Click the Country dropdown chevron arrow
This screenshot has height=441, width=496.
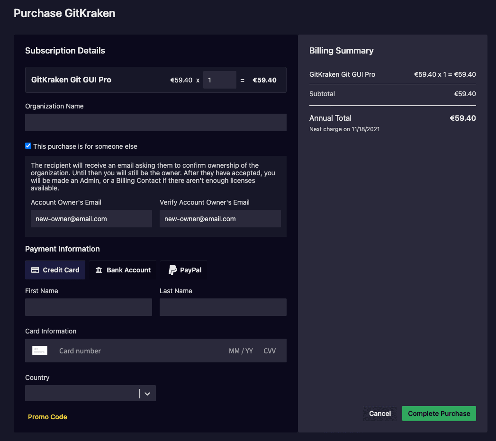coord(147,394)
